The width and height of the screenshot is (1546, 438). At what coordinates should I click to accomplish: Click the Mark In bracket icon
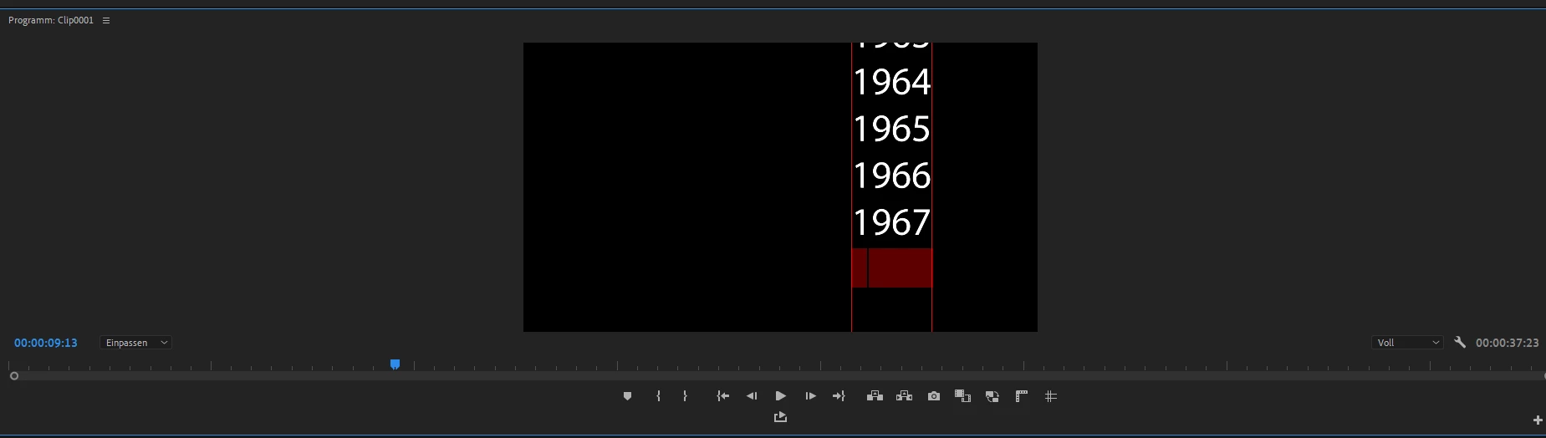(x=659, y=396)
